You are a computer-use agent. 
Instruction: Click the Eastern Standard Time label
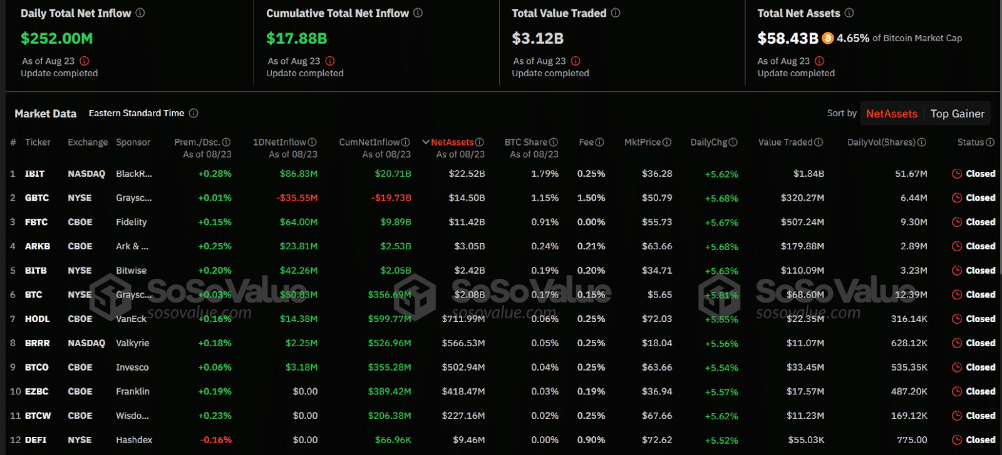click(x=137, y=113)
